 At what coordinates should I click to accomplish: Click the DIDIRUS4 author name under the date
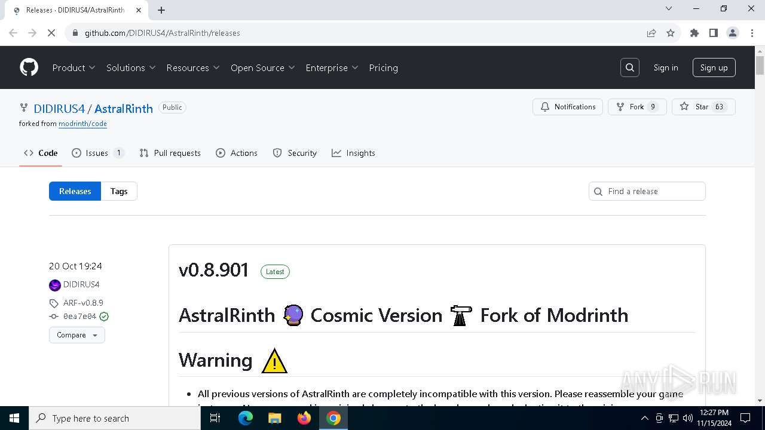[x=81, y=285]
